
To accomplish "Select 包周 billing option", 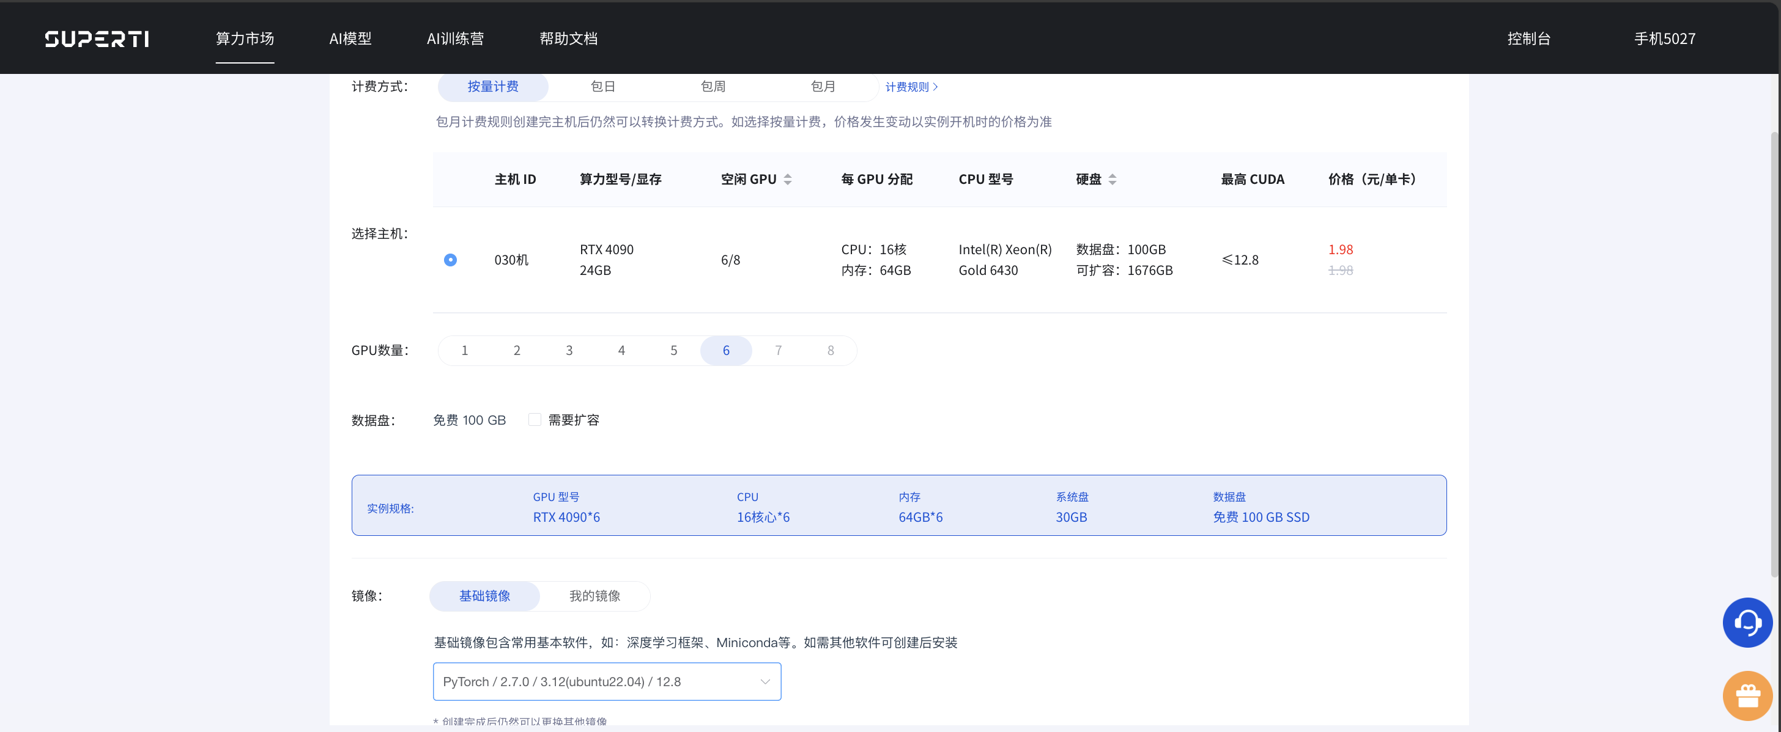I will point(712,86).
